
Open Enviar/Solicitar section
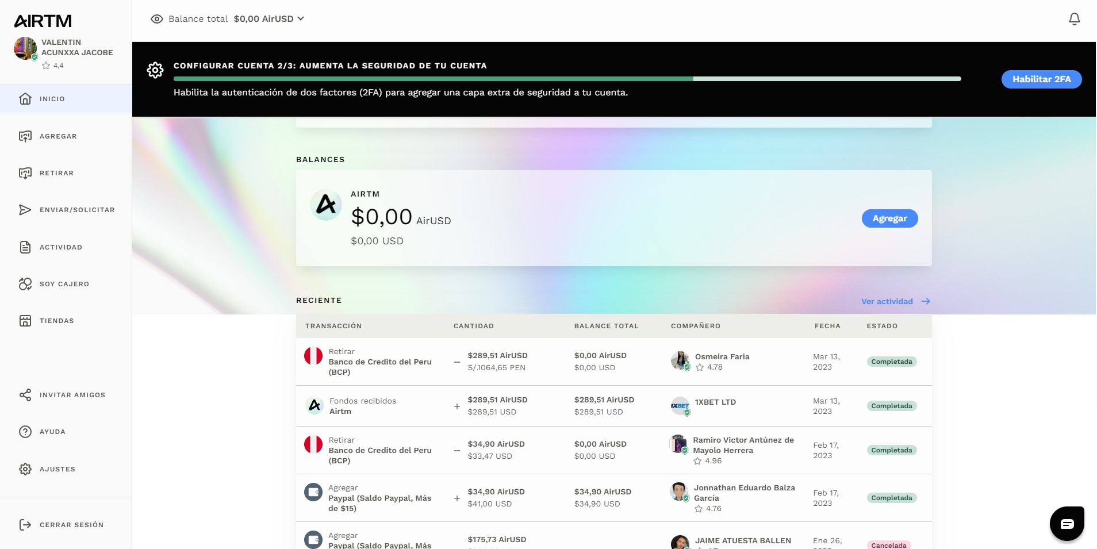(x=76, y=210)
